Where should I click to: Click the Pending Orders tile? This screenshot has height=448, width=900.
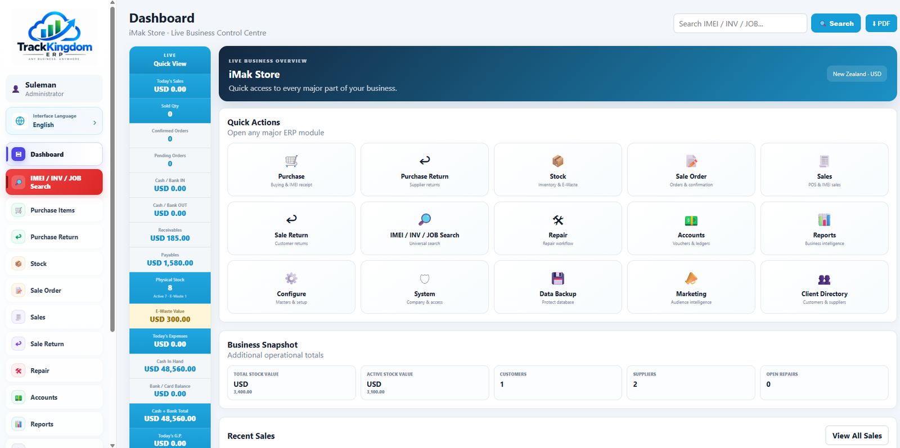click(170, 160)
